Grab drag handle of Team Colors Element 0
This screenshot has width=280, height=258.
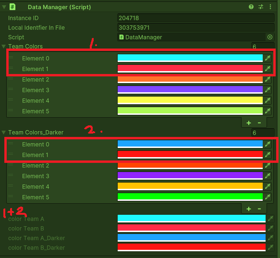[11, 57]
